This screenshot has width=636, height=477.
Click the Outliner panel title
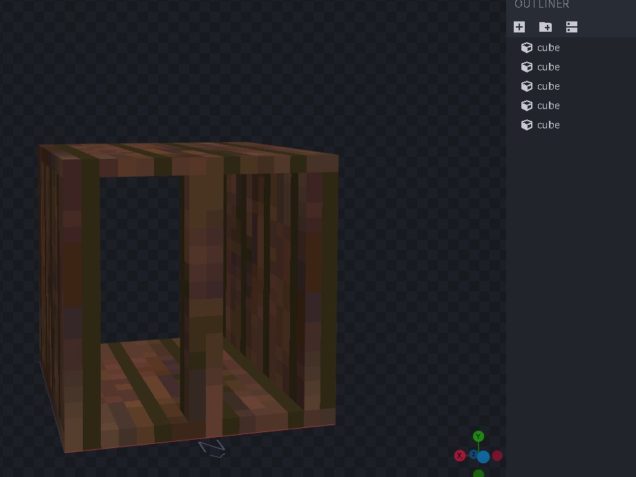(x=541, y=5)
